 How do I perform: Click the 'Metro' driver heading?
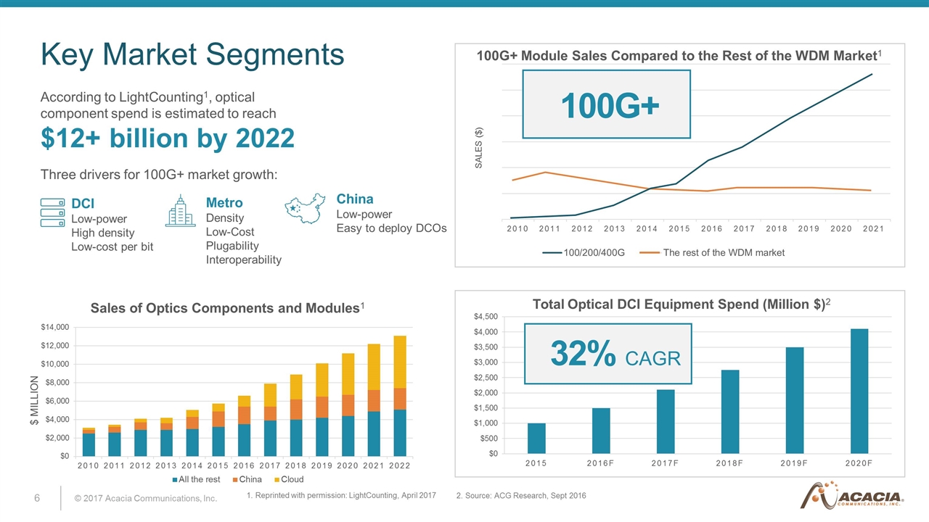(224, 202)
